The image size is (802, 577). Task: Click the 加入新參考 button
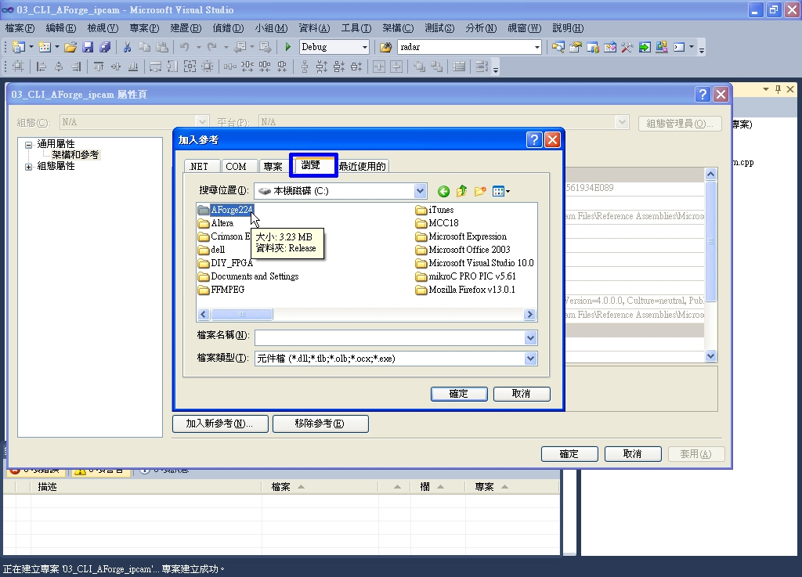click(220, 424)
